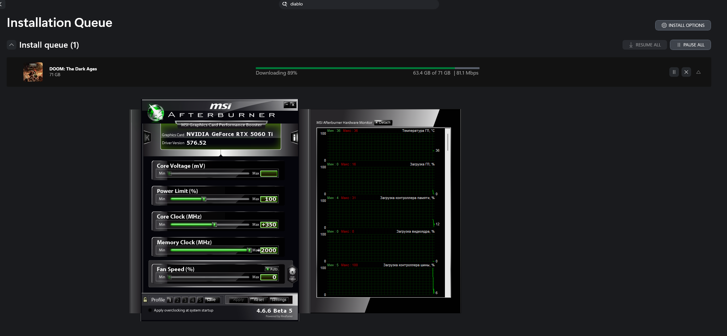This screenshot has height=336, width=727.
Task: Select profile slot 5
Action: [x=200, y=300]
